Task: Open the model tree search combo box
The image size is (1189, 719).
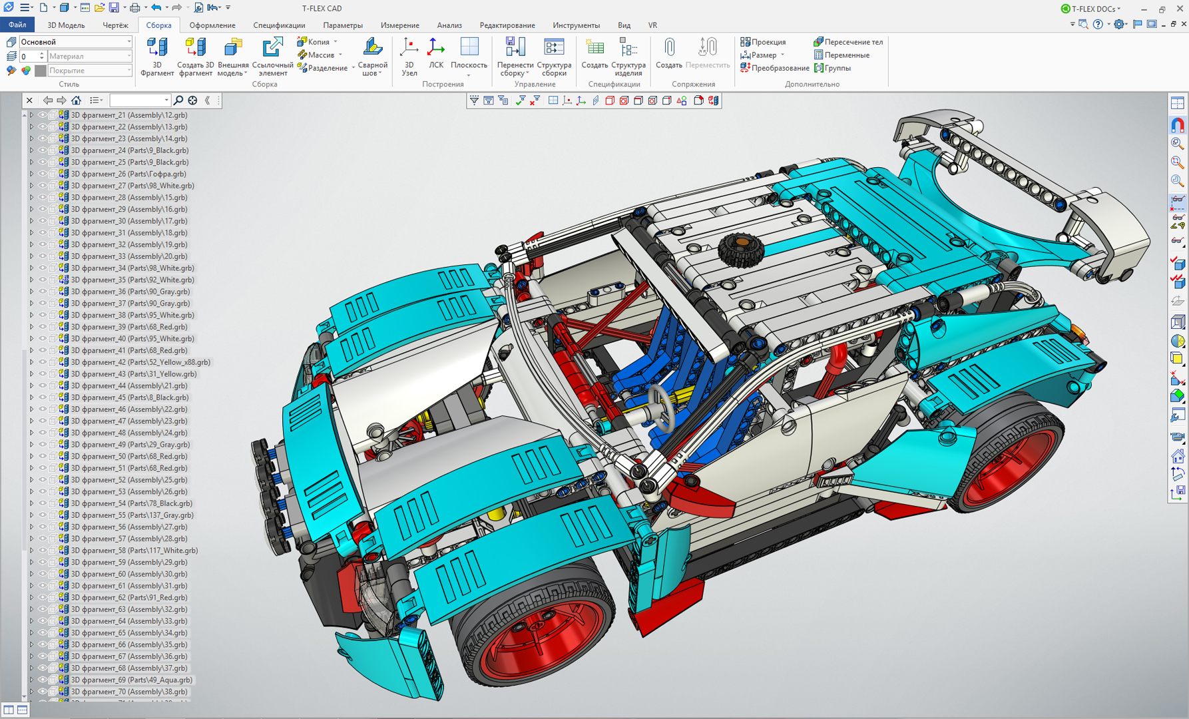Action: (x=140, y=101)
